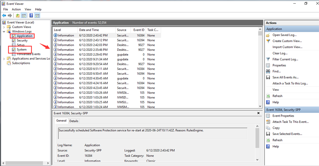Image resolution: width=319 pixels, height=166 pixels.
Task: Select the gupdate event at 9:31:34 AM
Action: pyautogui.click(x=107, y=59)
